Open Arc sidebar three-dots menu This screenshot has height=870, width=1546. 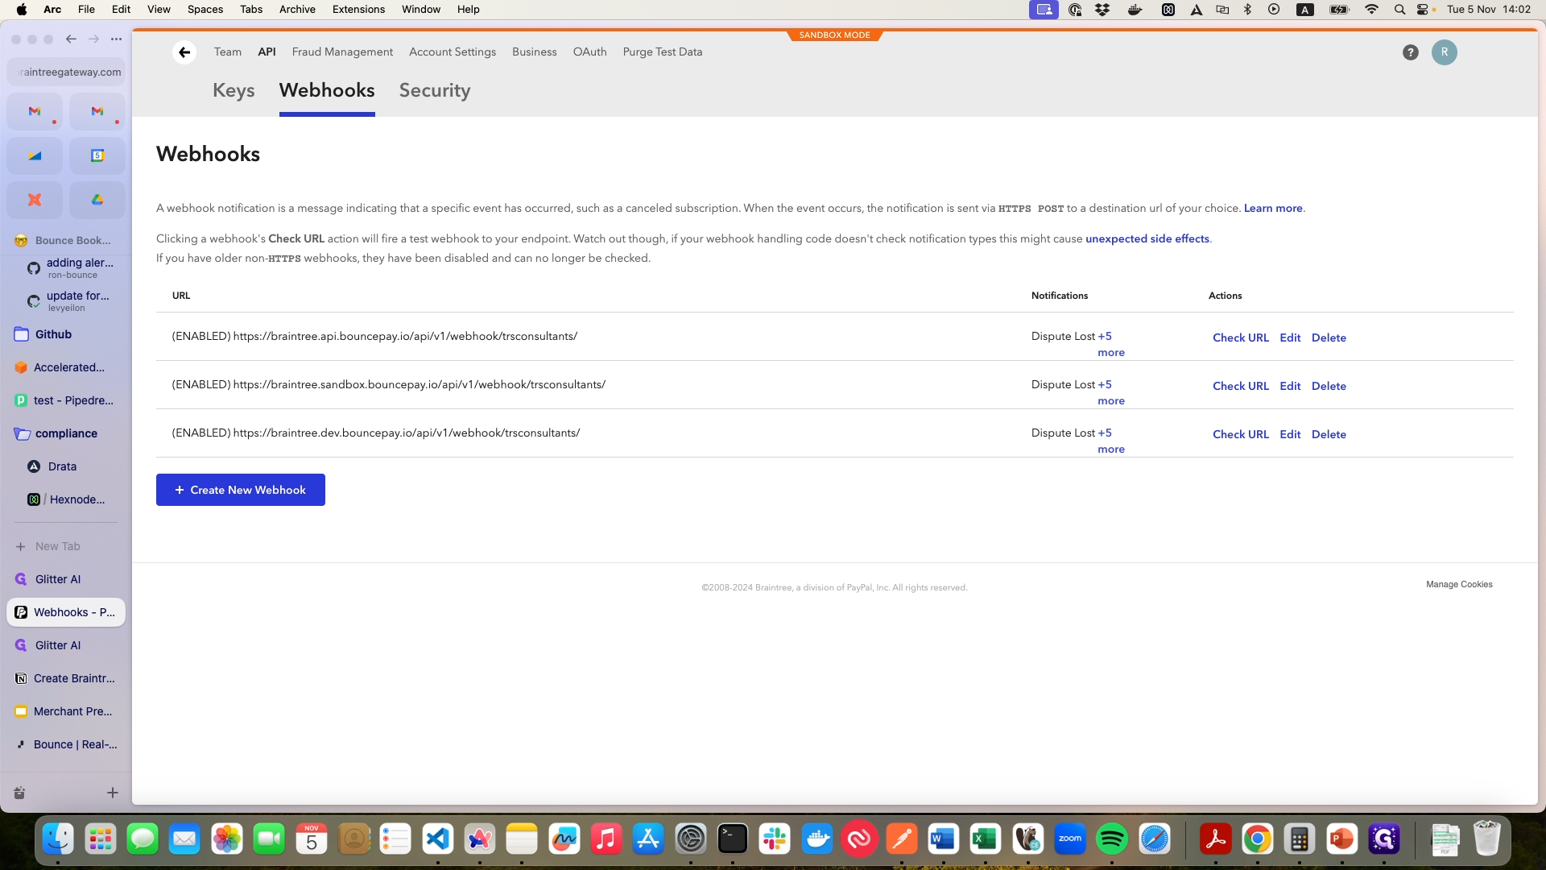[x=116, y=39]
